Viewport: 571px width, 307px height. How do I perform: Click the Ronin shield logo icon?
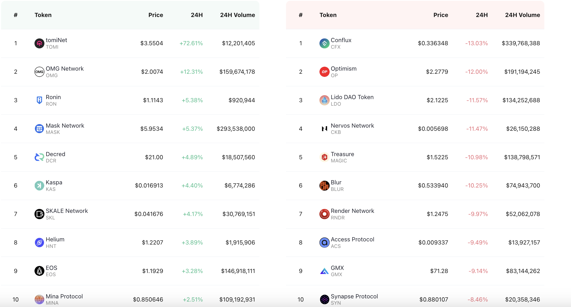pos(39,100)
